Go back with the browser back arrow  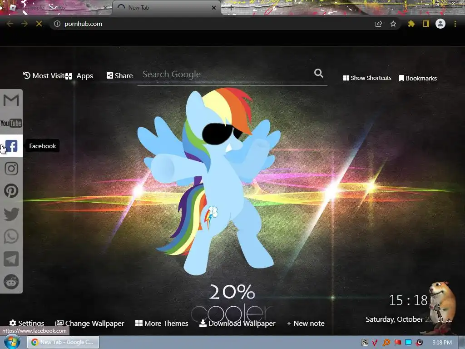(10, 24)
